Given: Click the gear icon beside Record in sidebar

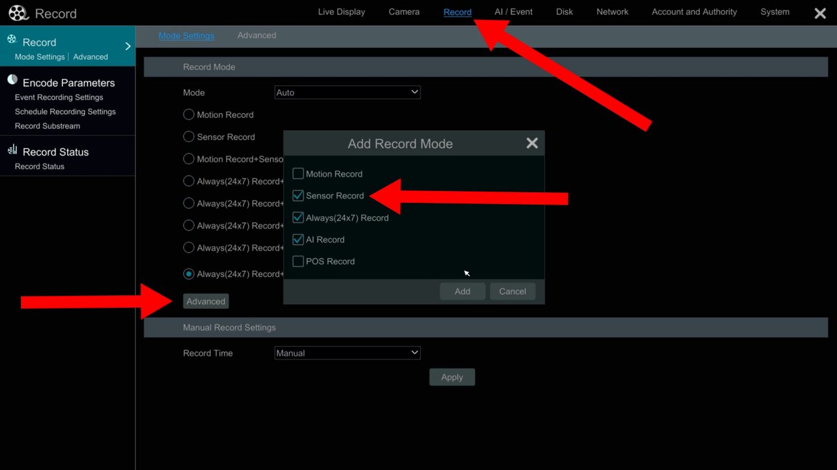Looking at the screenshot, I should [12, 39].
